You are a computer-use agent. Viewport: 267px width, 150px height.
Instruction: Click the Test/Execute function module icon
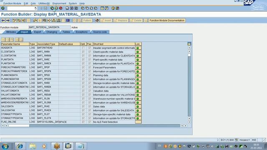pyautogui.click(x=45, y=20)
